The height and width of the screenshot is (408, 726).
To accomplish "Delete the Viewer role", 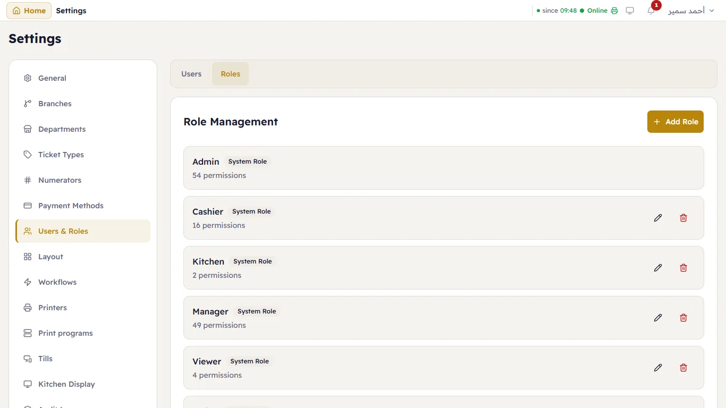I will tap(683, 368).
